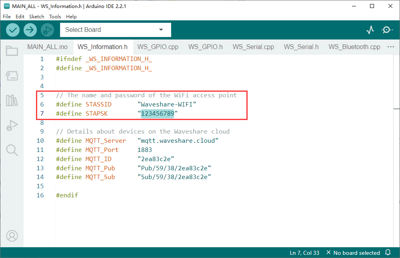This screenshot has height=258, width=400.
Task: Click the MQTT_Port macro name
Action: click(102, 150)
